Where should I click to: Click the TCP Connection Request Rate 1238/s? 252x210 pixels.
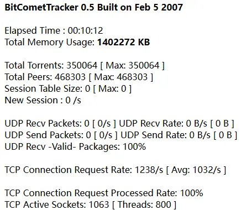(84, 170)
